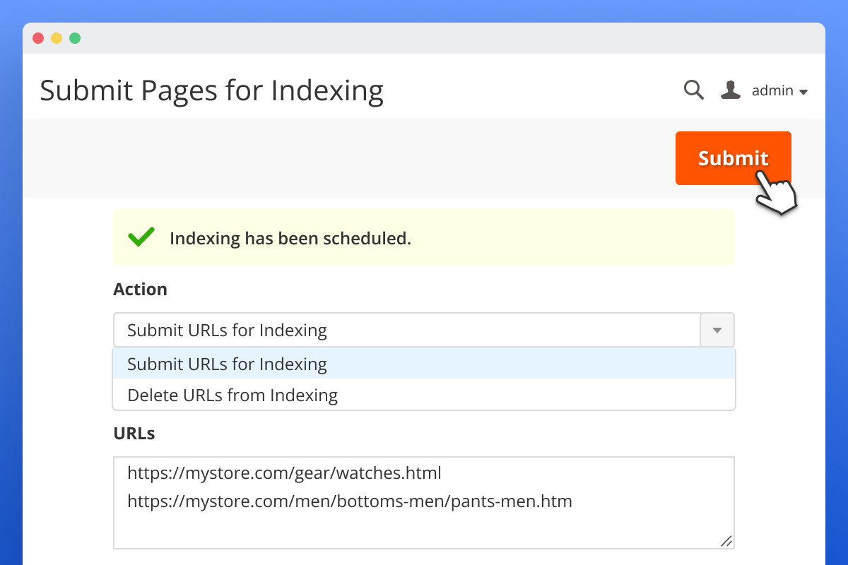Click the "Submit Pages for Indexing" page title
This screenshot has width=848, height=565.
click(212, 90)
